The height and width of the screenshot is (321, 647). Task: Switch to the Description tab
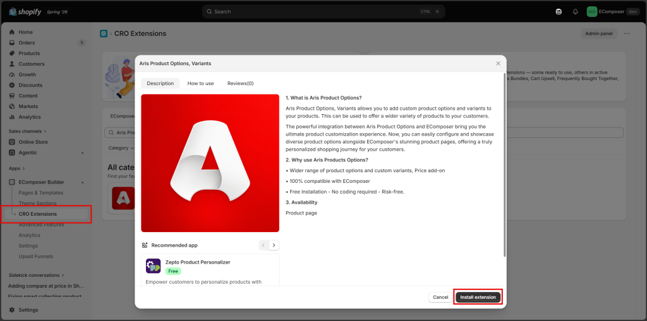pyautogui.click(x=160, y=83)
